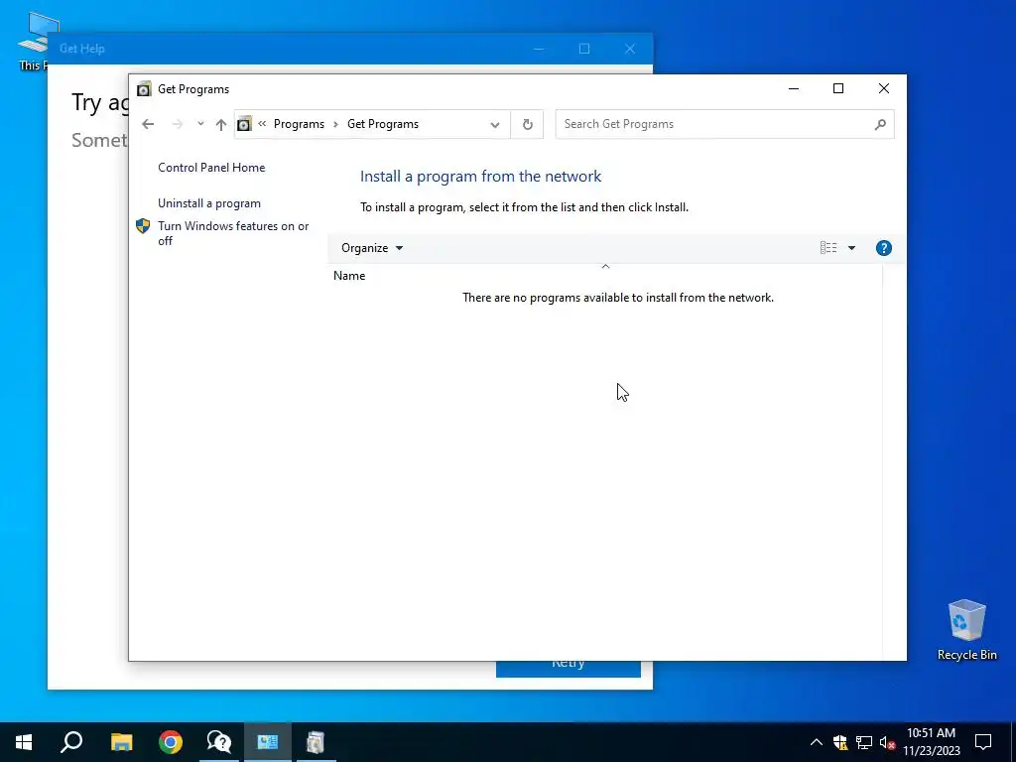Open File Explorer from the taskbar
This screenshot has height=762, width=1016.
pyautogui.click(x=122, y=742)
